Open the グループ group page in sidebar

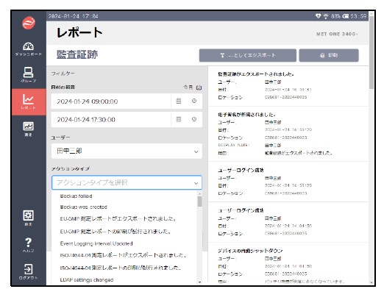[29, 75]
